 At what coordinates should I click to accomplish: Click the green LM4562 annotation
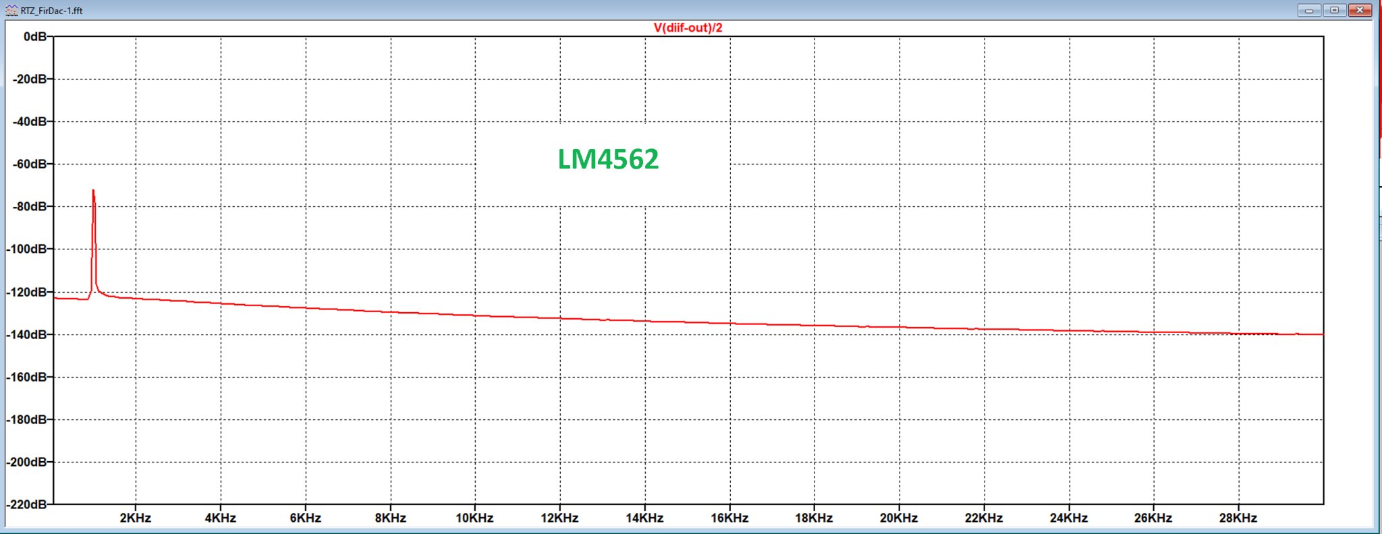[608, 159]
